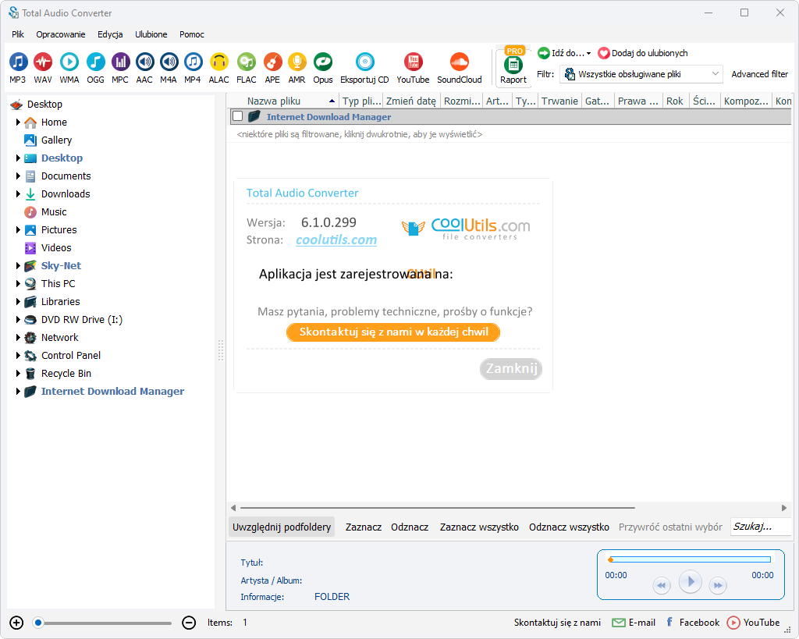
Task: Zoom out with the minus icon
Action: coord(189,623)
